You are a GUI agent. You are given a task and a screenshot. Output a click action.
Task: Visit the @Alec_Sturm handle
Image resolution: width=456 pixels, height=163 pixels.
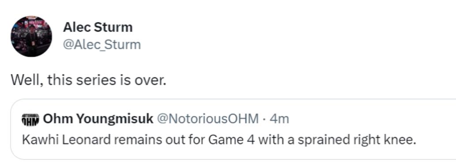click(102, 45)
